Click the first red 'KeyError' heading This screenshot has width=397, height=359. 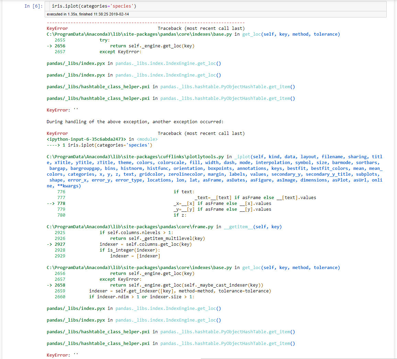[x=57, y=28]
